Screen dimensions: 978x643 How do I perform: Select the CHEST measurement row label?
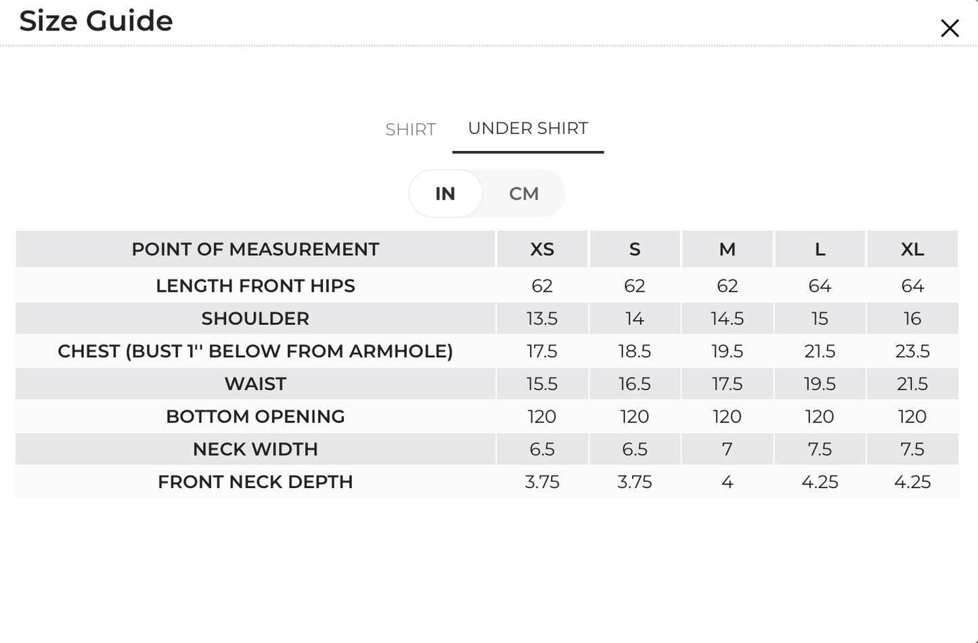point(255,351)
